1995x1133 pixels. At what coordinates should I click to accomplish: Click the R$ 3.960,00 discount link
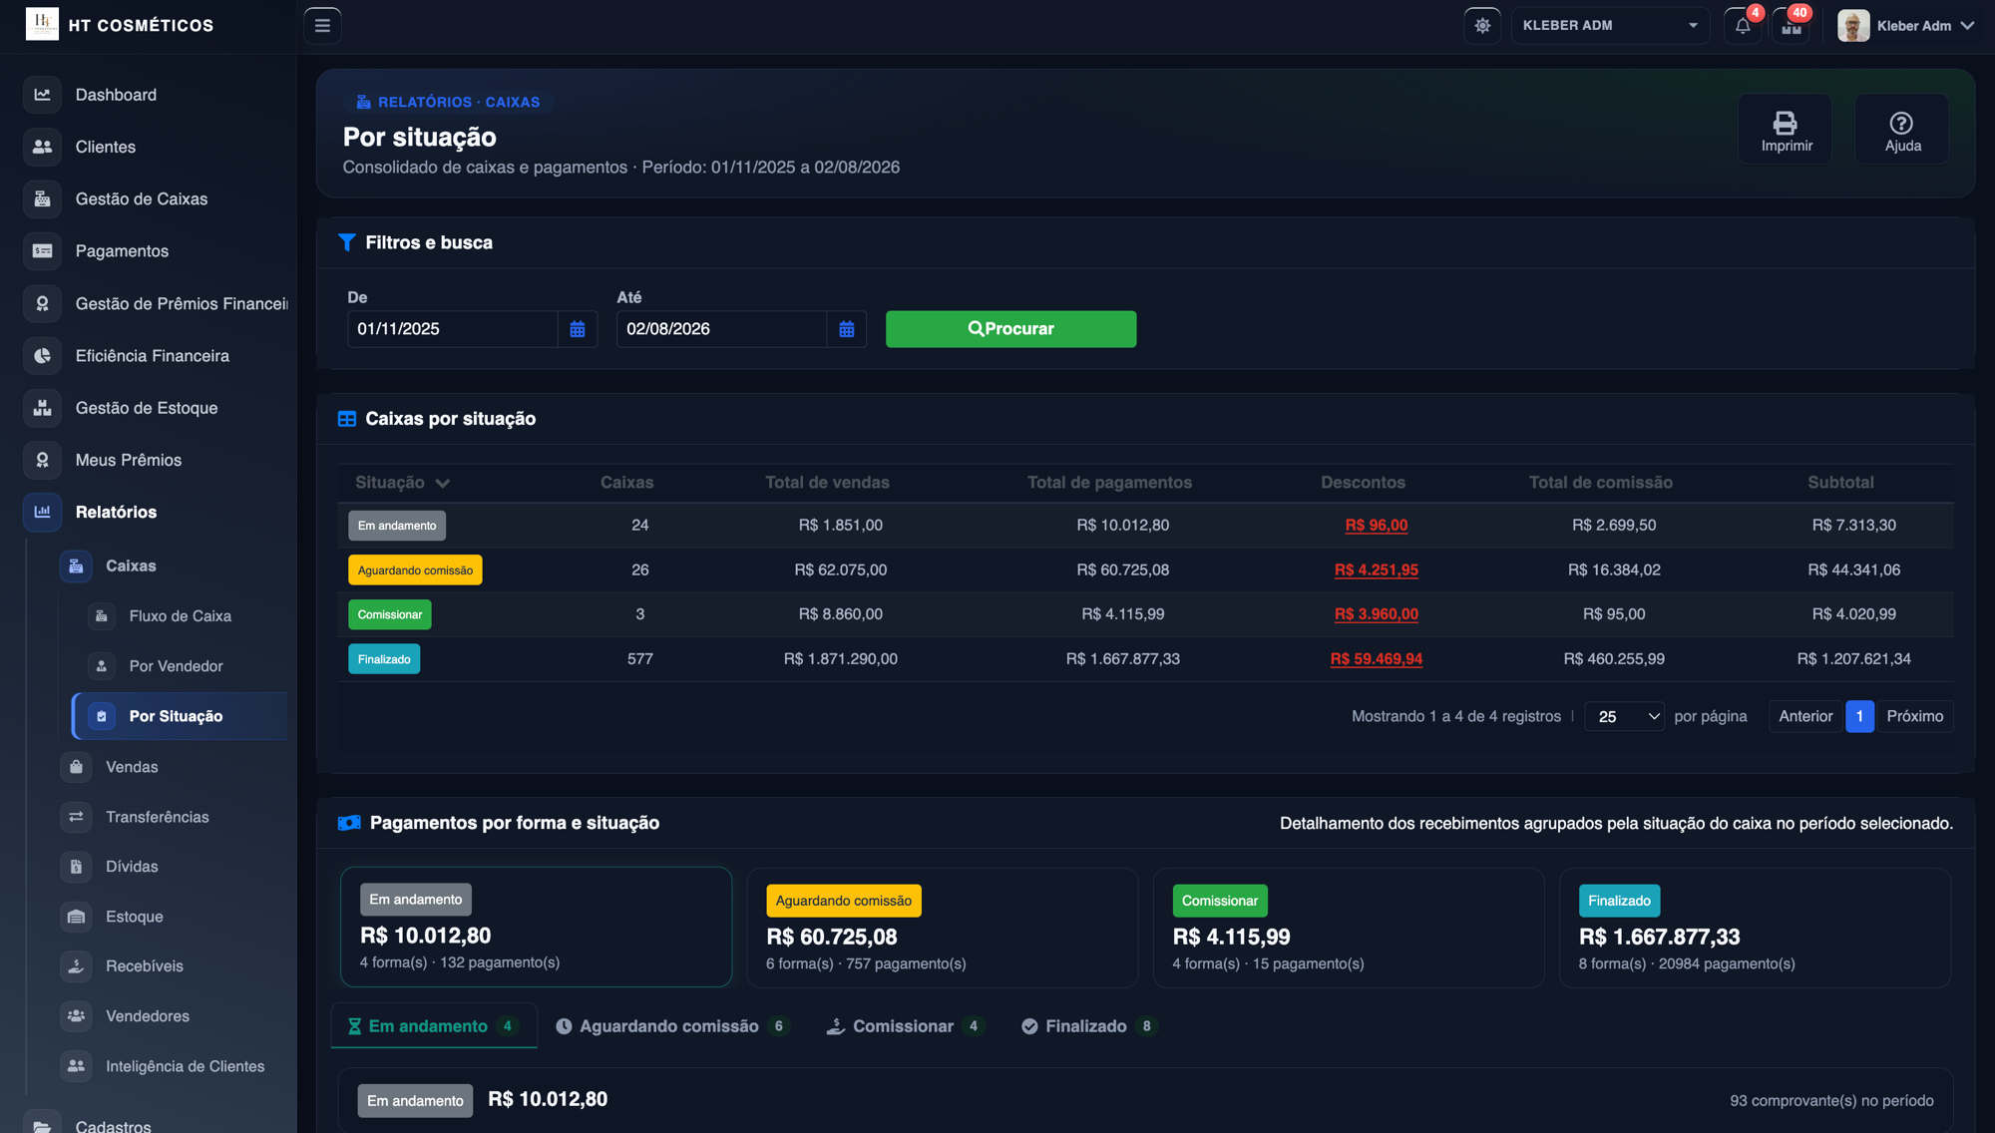point(1377,614)
